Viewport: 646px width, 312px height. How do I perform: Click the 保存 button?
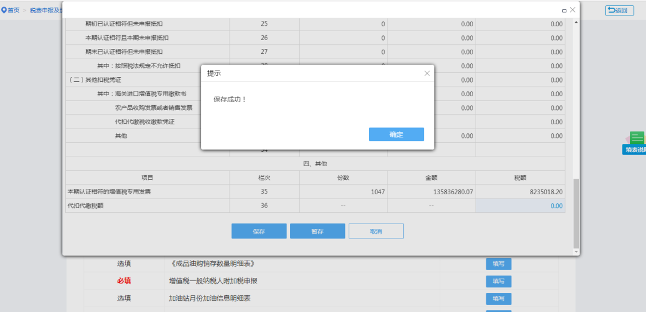coord(259,231)
